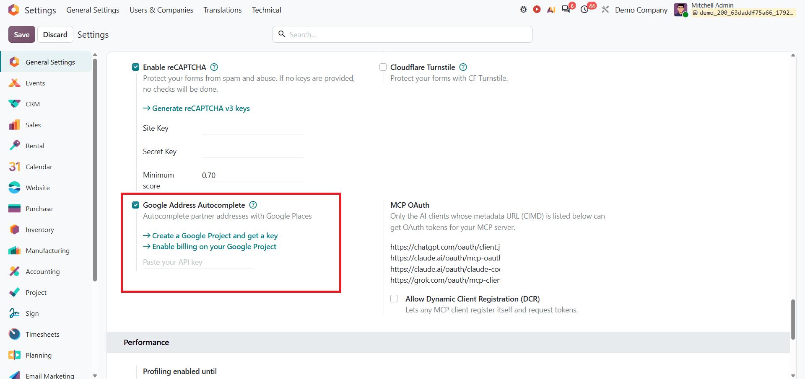Image resolution: width=805 pixels, height=379 pixels.
Task: Open Technical menu
Action: (x=266, y=10)
